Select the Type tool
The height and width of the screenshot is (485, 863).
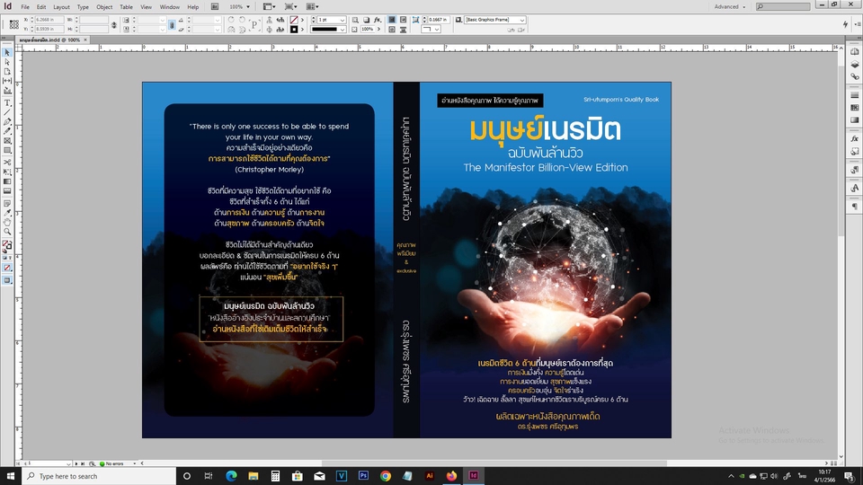pos(7,102)
